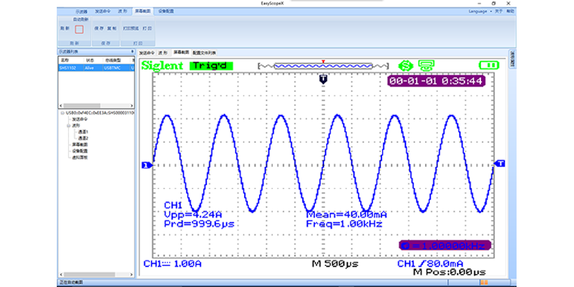Click the green USB status icon on scope screen

(405, 66)
